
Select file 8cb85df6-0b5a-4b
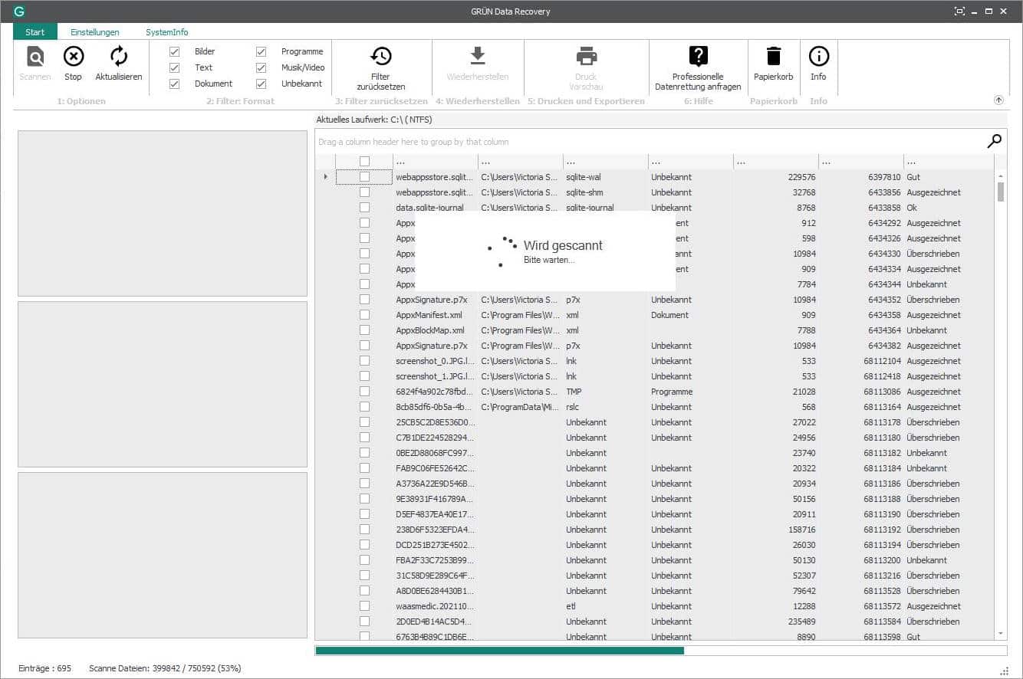tap(435, 407)
